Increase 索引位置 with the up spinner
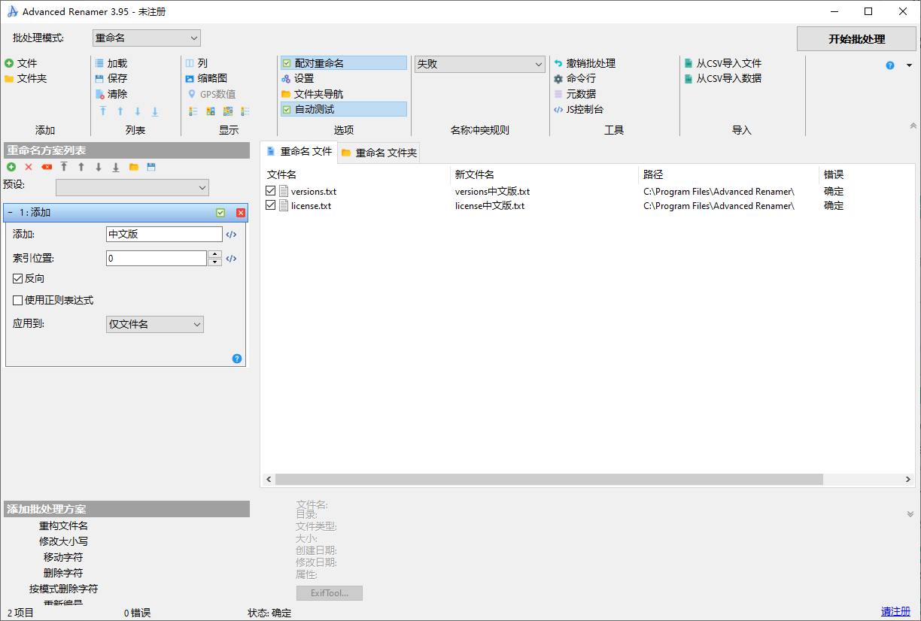This screenshot has width=921, height=621. click(215, 255)
